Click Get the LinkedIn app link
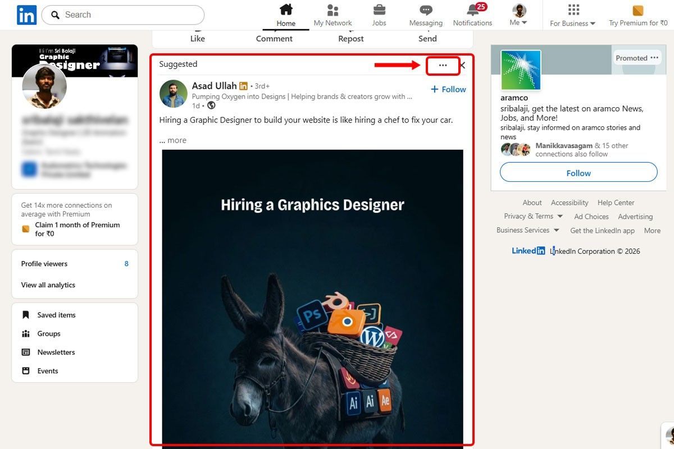The image size is (674, 449). [602, 231]
